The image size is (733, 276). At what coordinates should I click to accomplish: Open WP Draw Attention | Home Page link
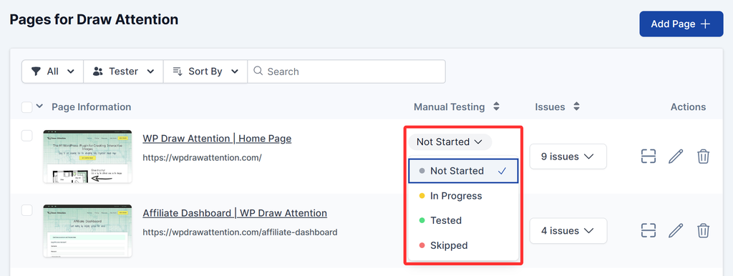217,139
